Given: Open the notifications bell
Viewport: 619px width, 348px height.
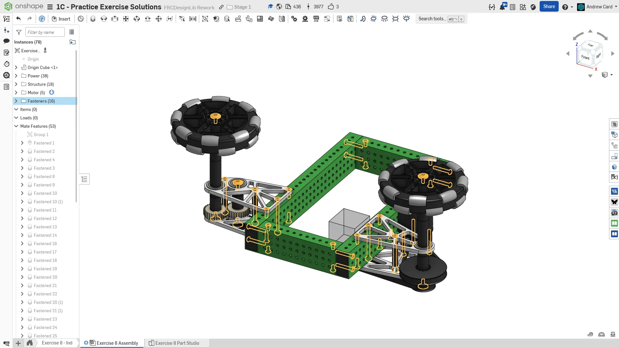Looking at the screenshot, I should coord(502,7).
